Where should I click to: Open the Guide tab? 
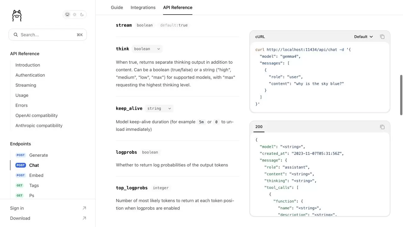coord(117,7)
